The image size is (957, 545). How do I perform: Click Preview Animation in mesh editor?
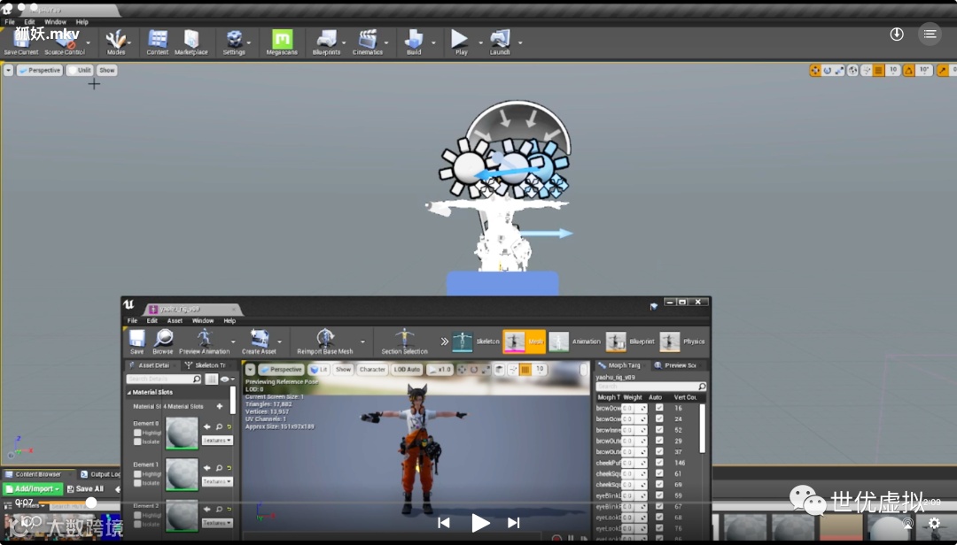pyautogui.click(x=204, y=342)
